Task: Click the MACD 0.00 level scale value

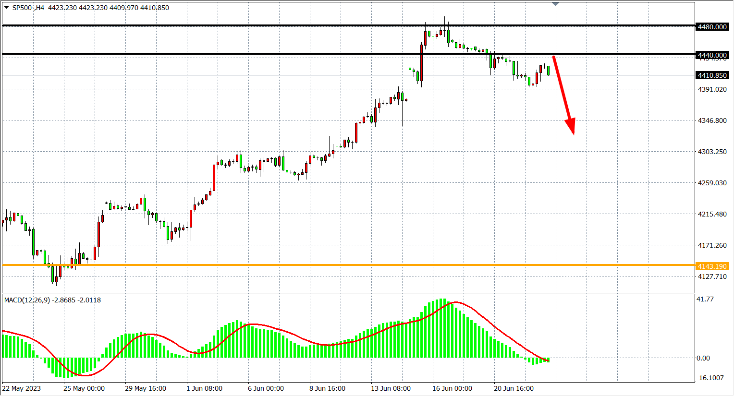Action: tap(703, 358)
